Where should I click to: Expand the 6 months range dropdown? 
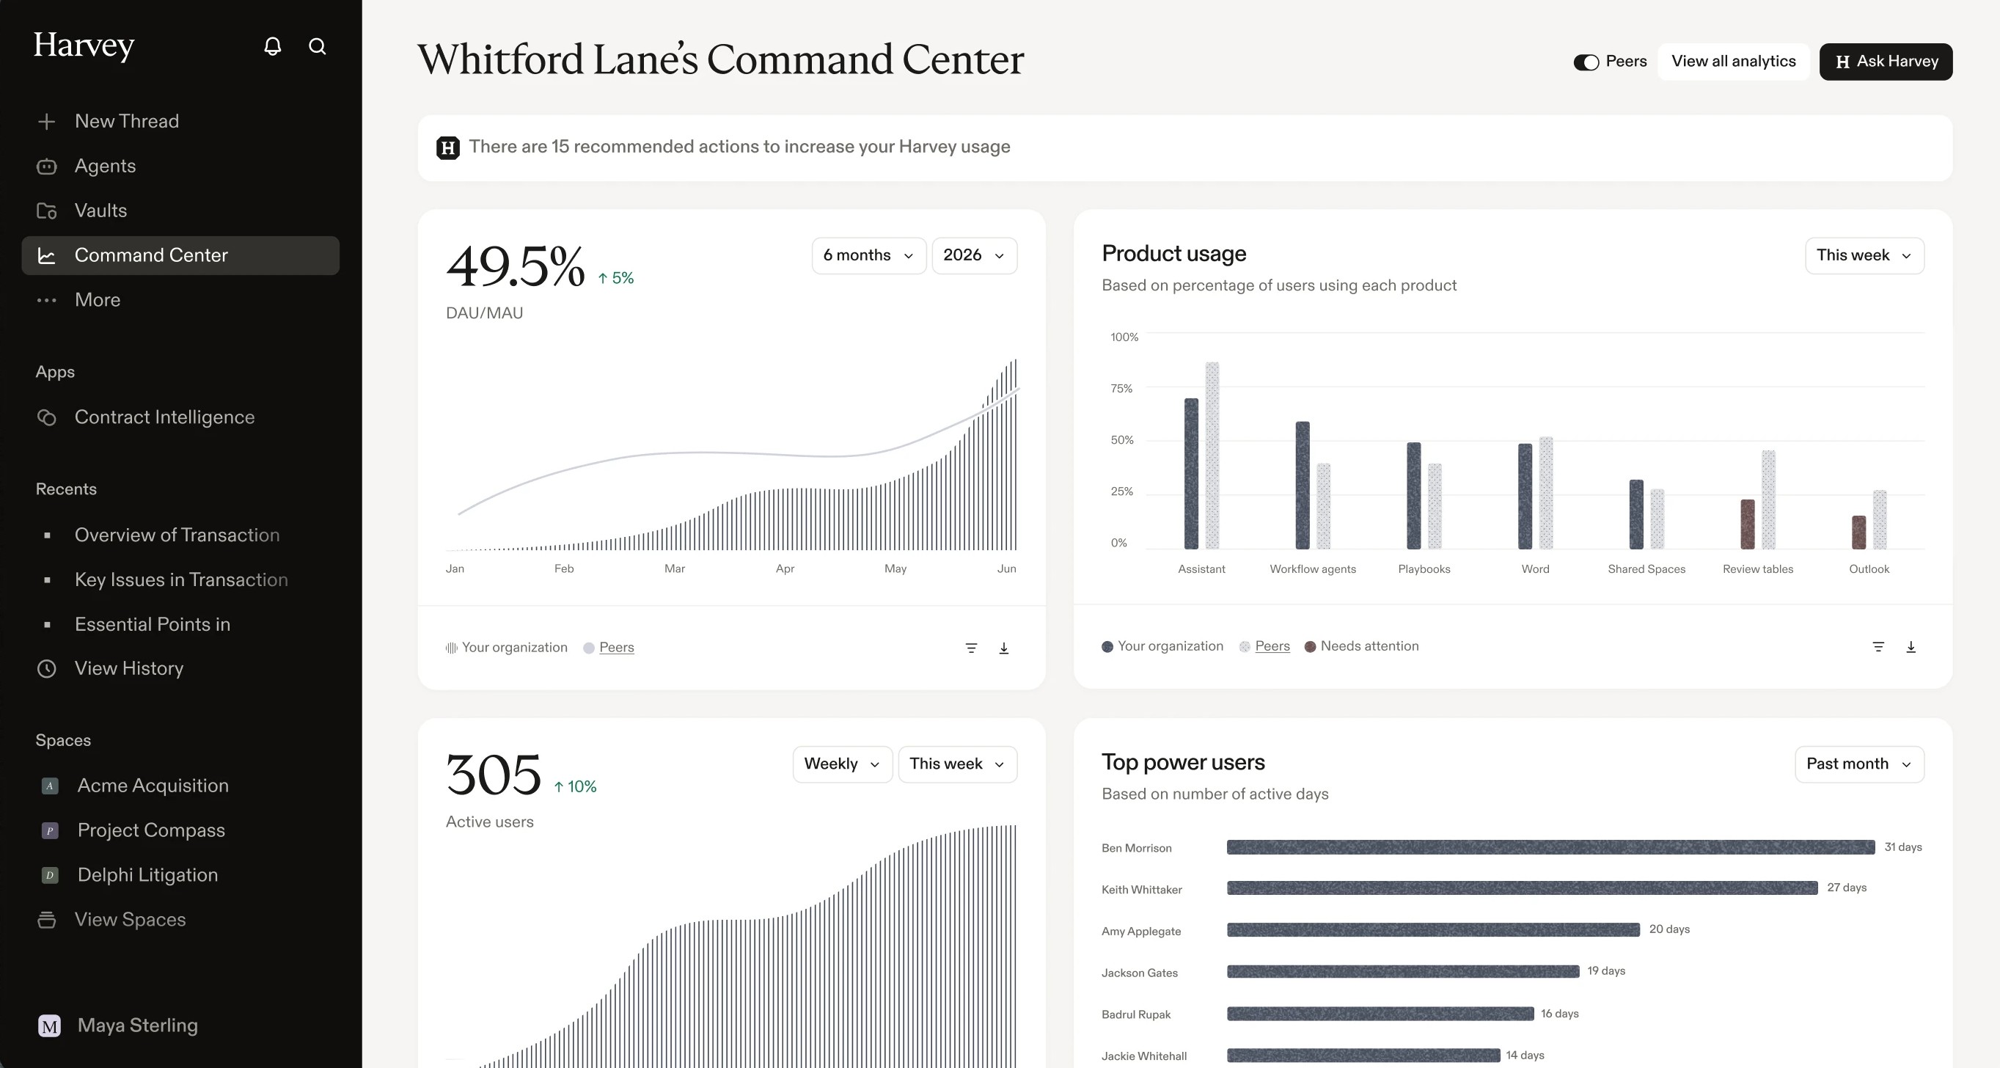click(869, 255)
